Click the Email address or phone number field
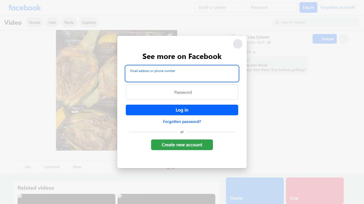The image size is (364, 204). point(182,74)
